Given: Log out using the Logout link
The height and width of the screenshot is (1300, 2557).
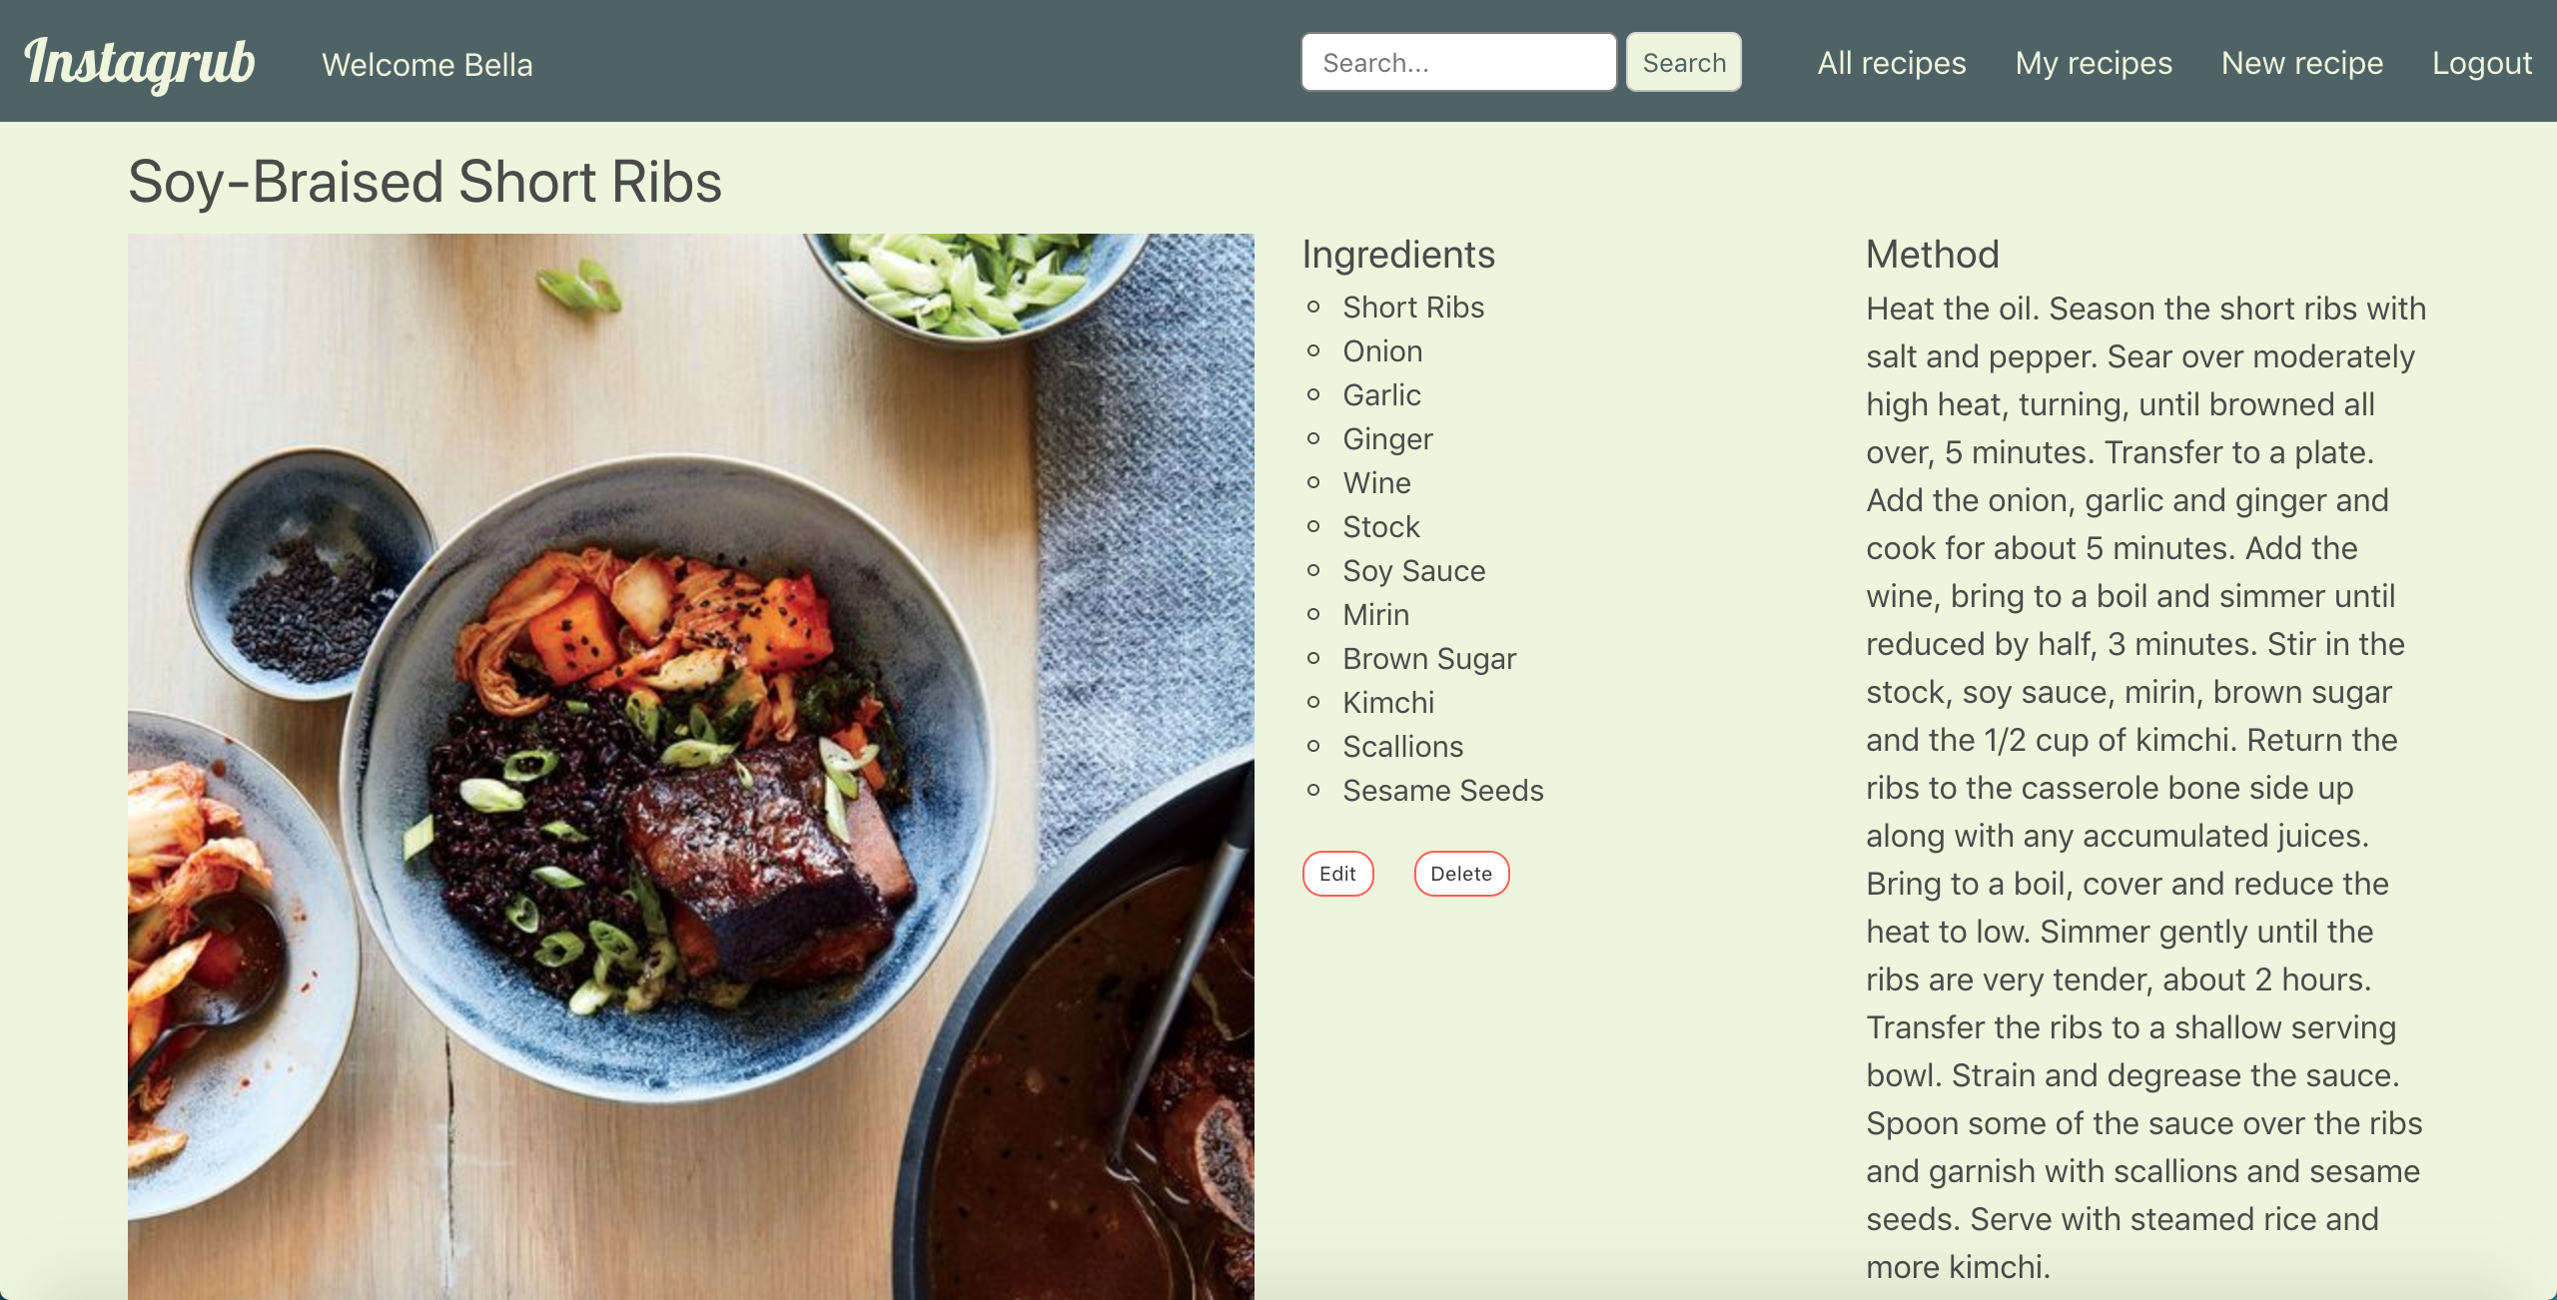Looking at the screenshot, I should [2481, 63].
